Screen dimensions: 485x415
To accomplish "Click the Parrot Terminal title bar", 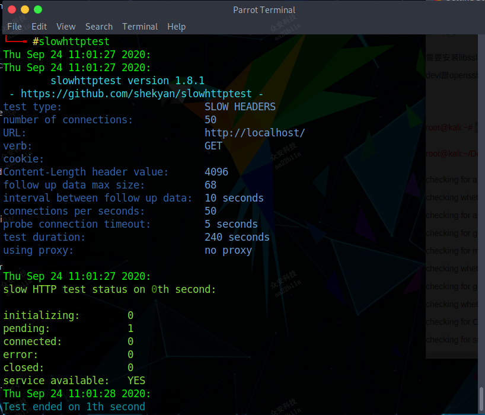I will point(264,9).
